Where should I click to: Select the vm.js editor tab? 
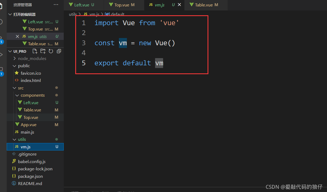click(164, 5)
